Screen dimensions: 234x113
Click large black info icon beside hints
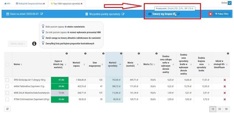[x=34, y=44]
